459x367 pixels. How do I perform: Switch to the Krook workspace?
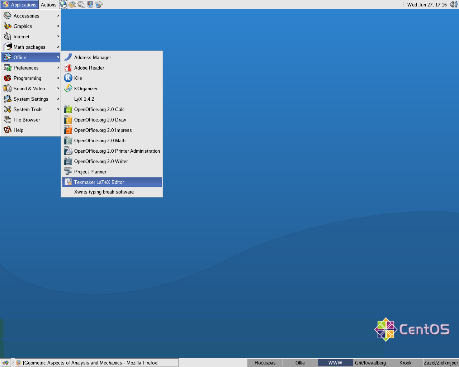[x=406, y=363]
